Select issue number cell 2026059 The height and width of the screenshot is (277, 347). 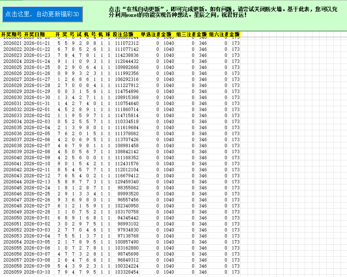point(12,272)
